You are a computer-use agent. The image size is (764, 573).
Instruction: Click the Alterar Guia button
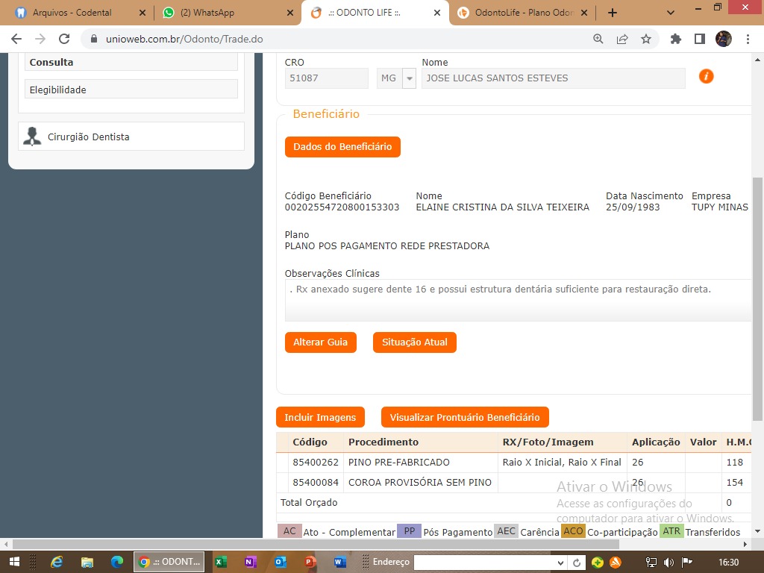click(x=320, y=342)
